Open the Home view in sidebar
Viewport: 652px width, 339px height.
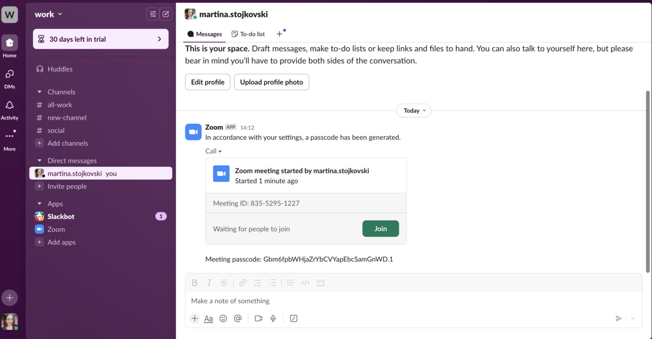tap(9, 47)
